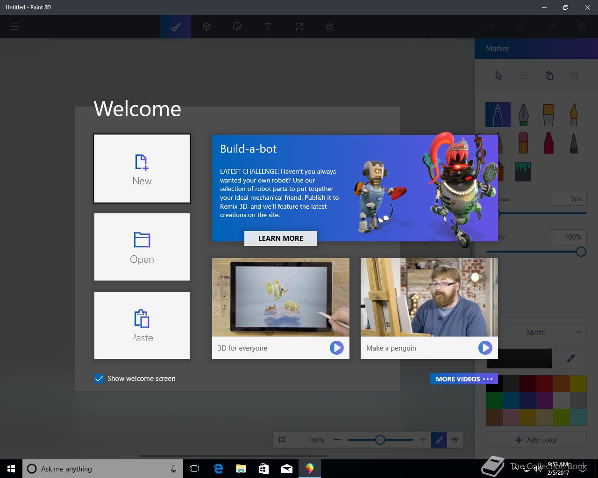This screenshot has width=598, height=478.
Task: Select the Pixel pen tool
Action: [x=574, y=142]
